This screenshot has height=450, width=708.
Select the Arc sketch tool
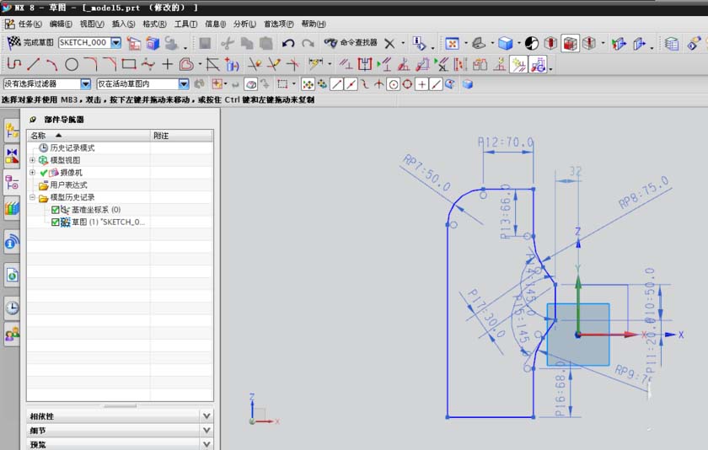click(x=52, y=64)
